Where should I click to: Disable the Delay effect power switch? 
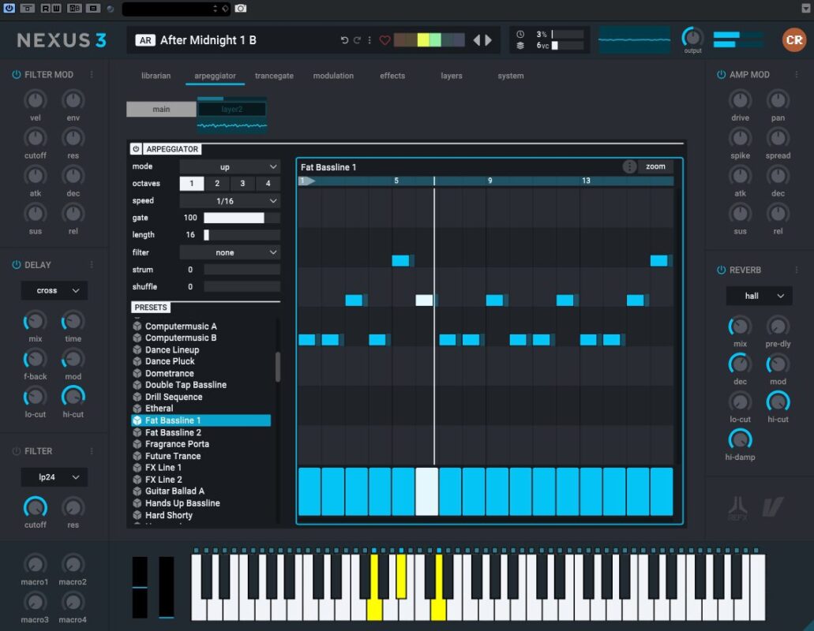click(x=16, y=265)
